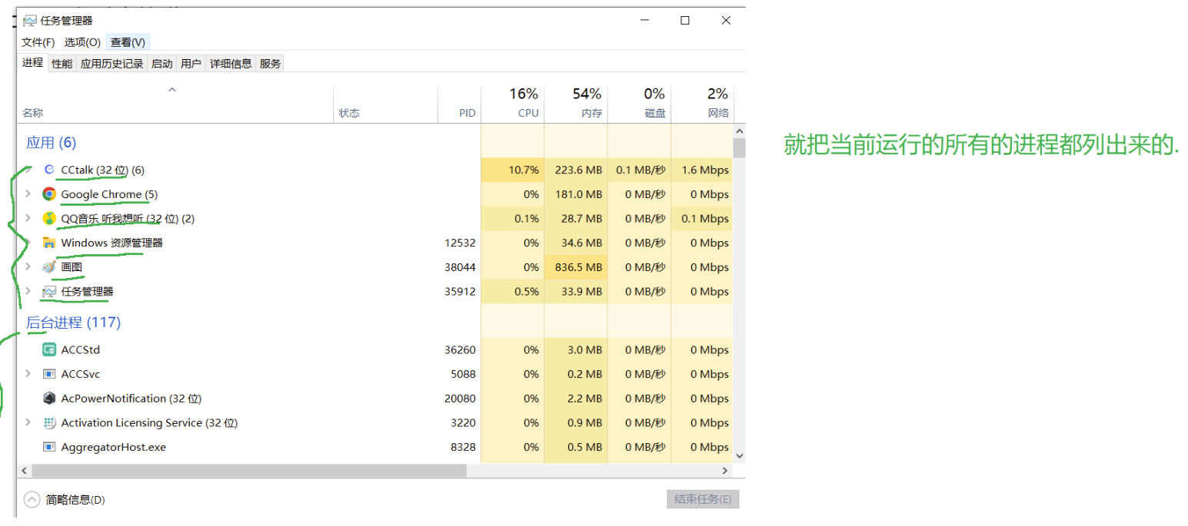The height and width of the screenshot is (526, 1188).
Task: Maximize the Task Manager window
Action: click(684, 21)
